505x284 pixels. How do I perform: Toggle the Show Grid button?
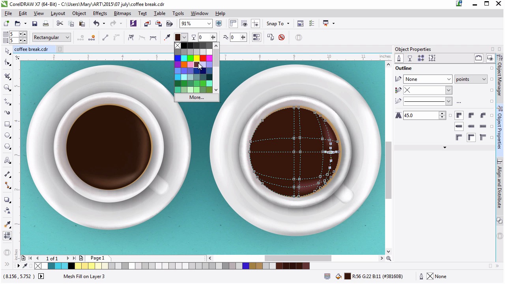coord(244,24)
